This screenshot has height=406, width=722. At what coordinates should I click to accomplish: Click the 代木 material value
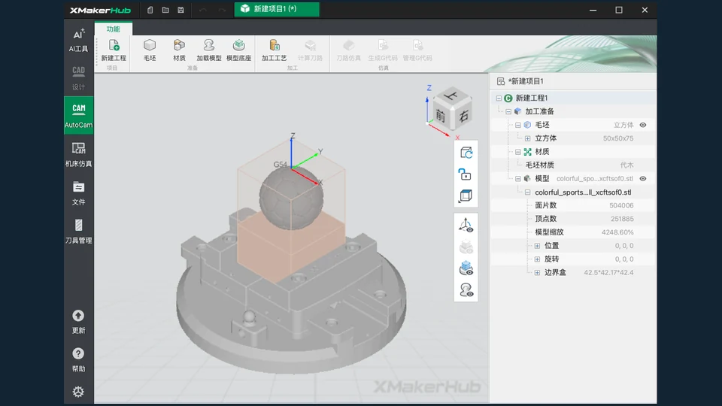[x=626, y=165]
